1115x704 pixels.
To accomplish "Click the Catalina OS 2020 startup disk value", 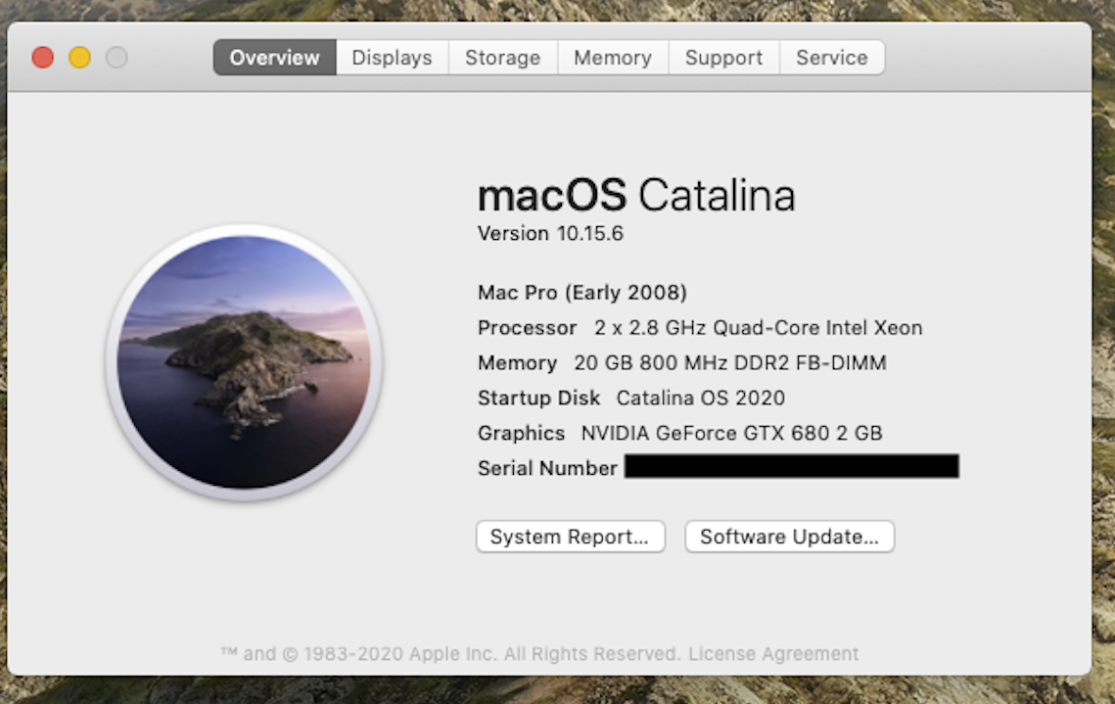I will click(x=701, y=398).
